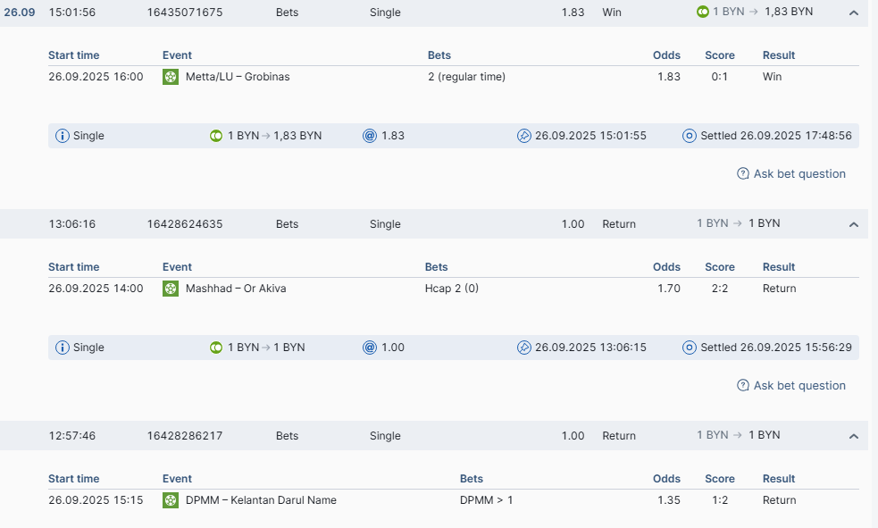Image resolution: width=878 pixels, height=528 pixels.
Task: Open Ask bet question for Mashhad – Or Akiva bet
Action: (799, 386)
